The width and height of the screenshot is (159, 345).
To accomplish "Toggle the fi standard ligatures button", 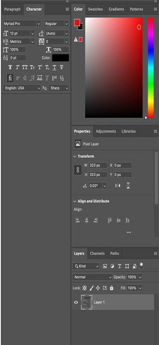I will [x=10, y=79].
